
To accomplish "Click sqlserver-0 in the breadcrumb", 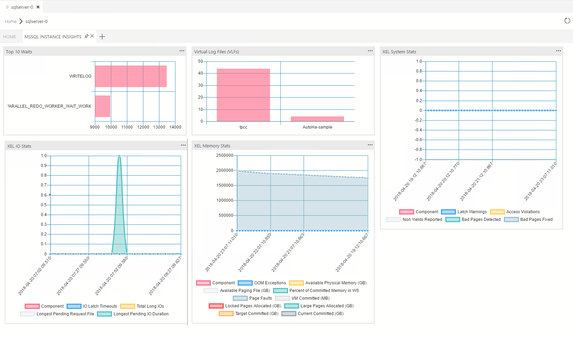I will [37, 21].
